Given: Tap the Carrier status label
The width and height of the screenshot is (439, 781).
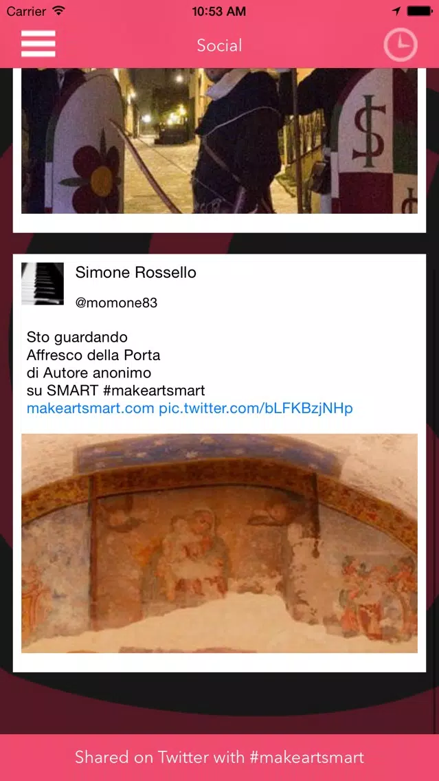Looking at the screenshot, I should coord(27,10).
